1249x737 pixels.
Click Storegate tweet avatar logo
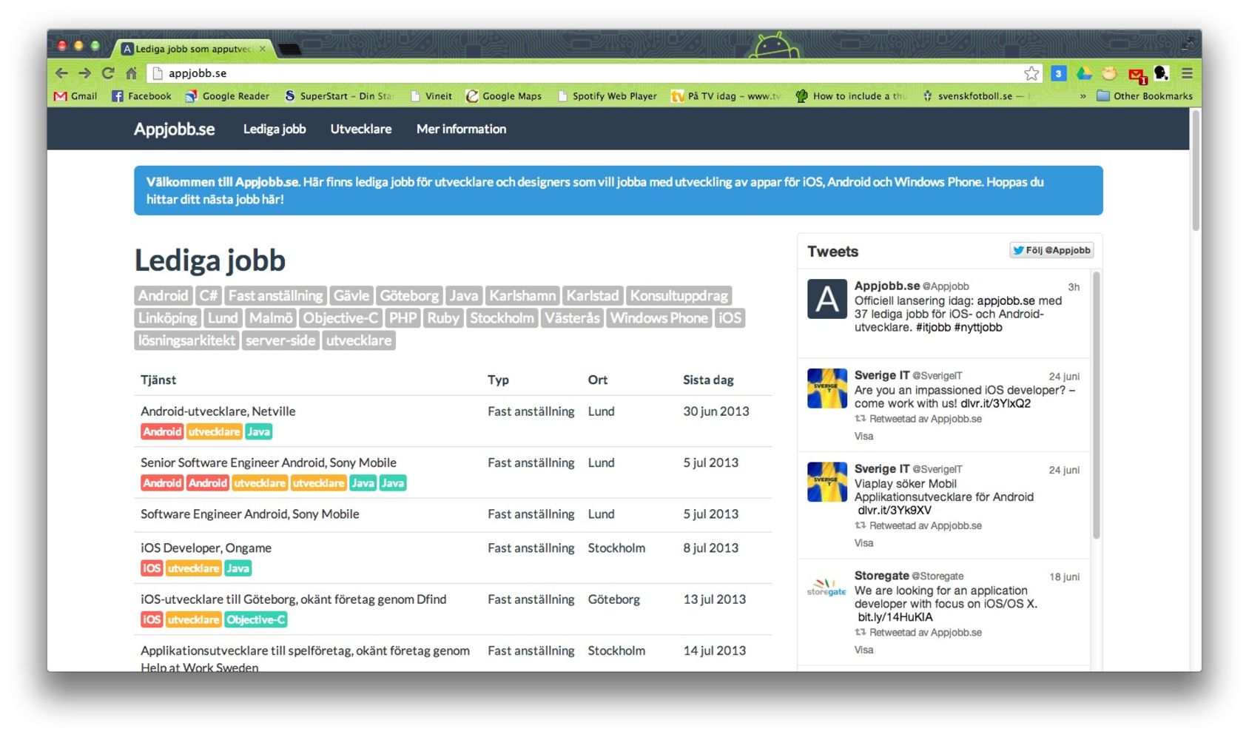point(827,588)
